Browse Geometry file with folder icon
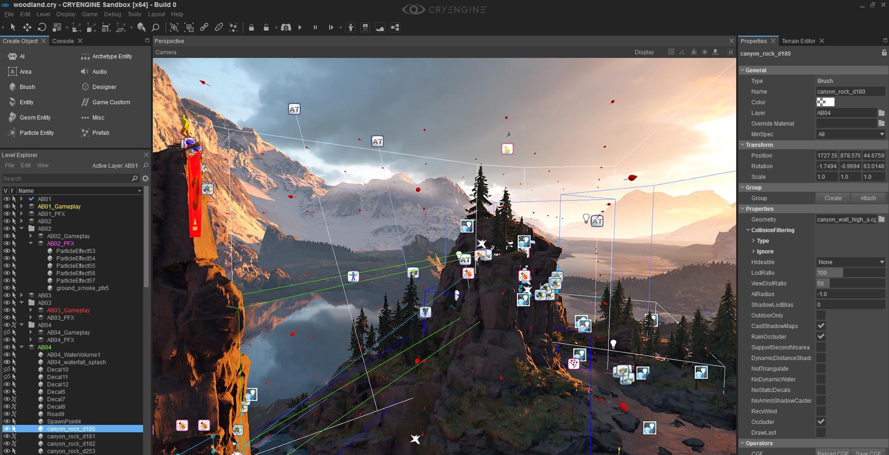This screenshot has width=889, height=455. pos(882,220)
